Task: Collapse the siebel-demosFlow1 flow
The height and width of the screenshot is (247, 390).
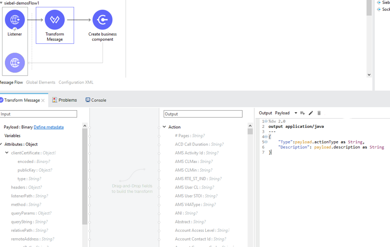Action: coord(1,3)
